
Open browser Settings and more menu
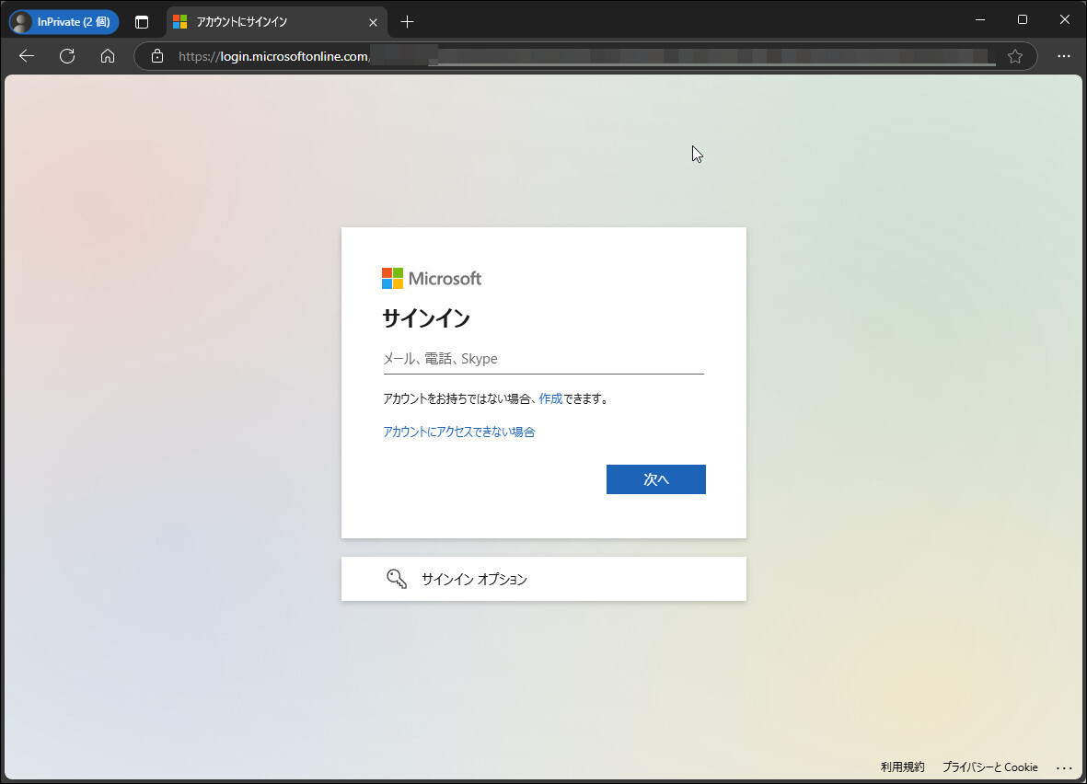coord(1063,56)
